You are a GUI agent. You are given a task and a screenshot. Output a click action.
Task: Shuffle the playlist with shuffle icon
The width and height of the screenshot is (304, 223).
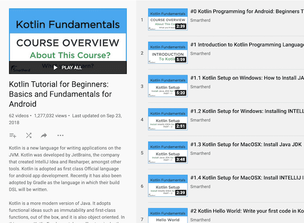[28, 136]
